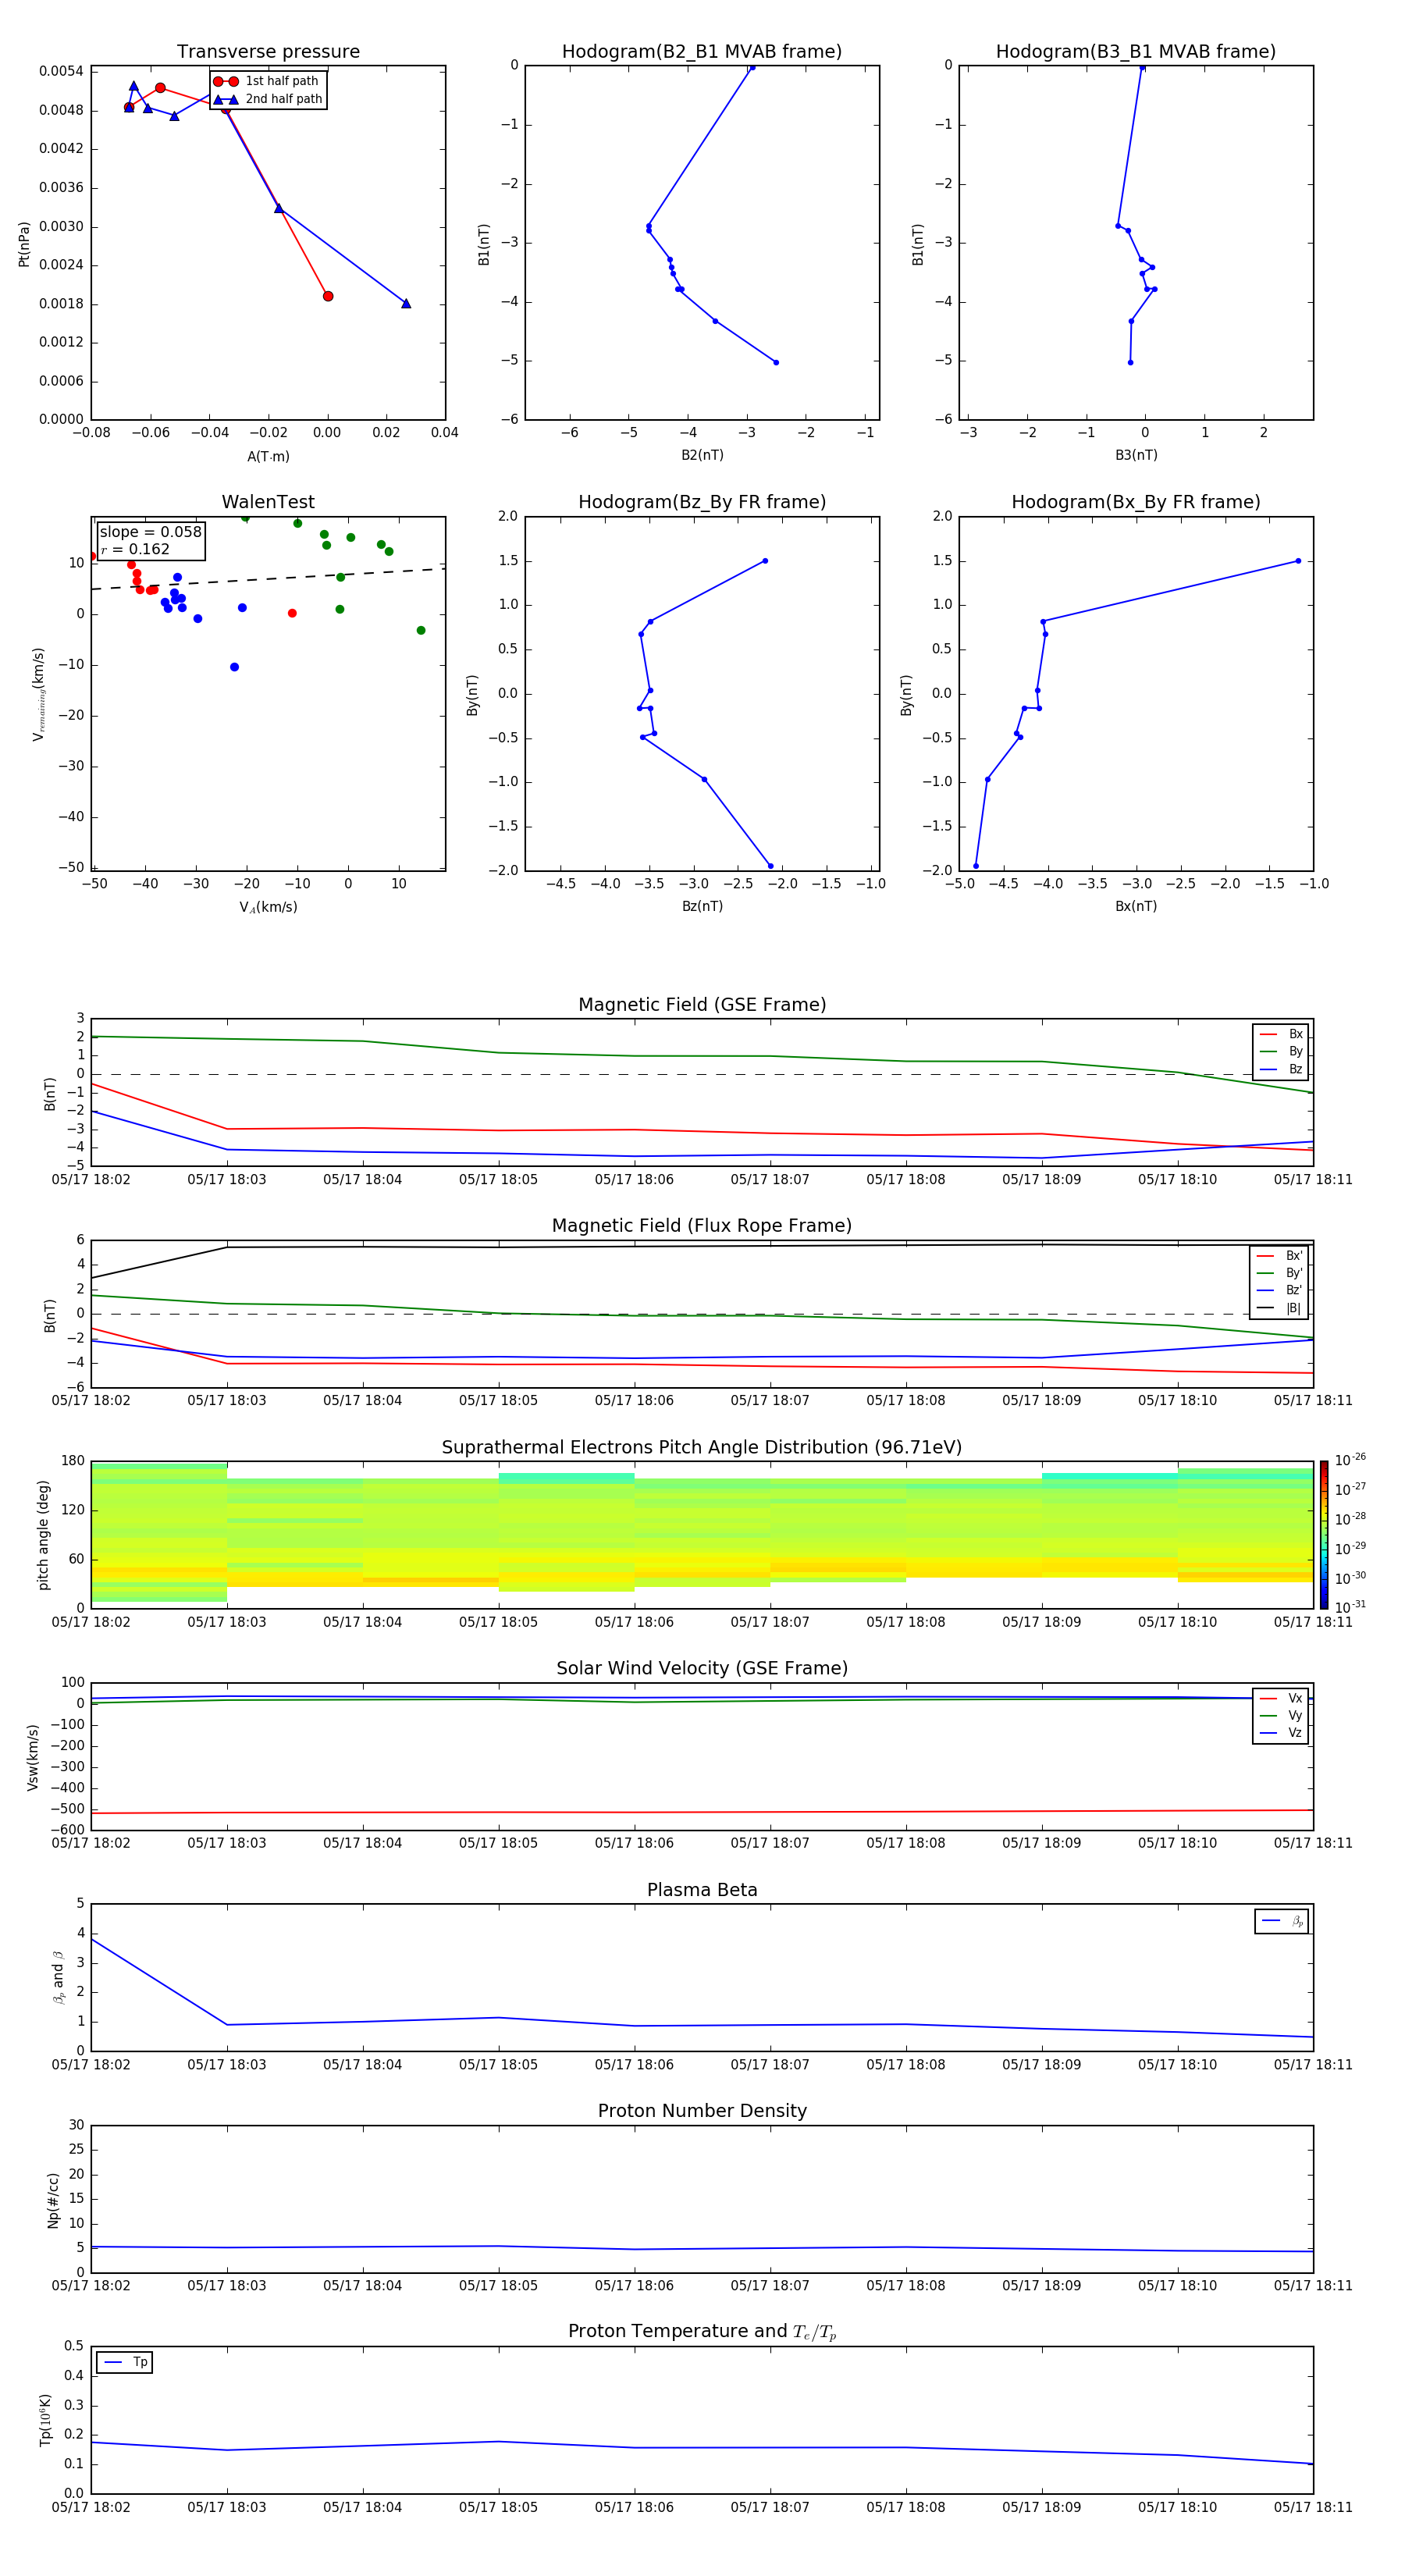Select the "1st half path" legend entry
Screen dimensions: 1405x2576
(x=266, y=81)
